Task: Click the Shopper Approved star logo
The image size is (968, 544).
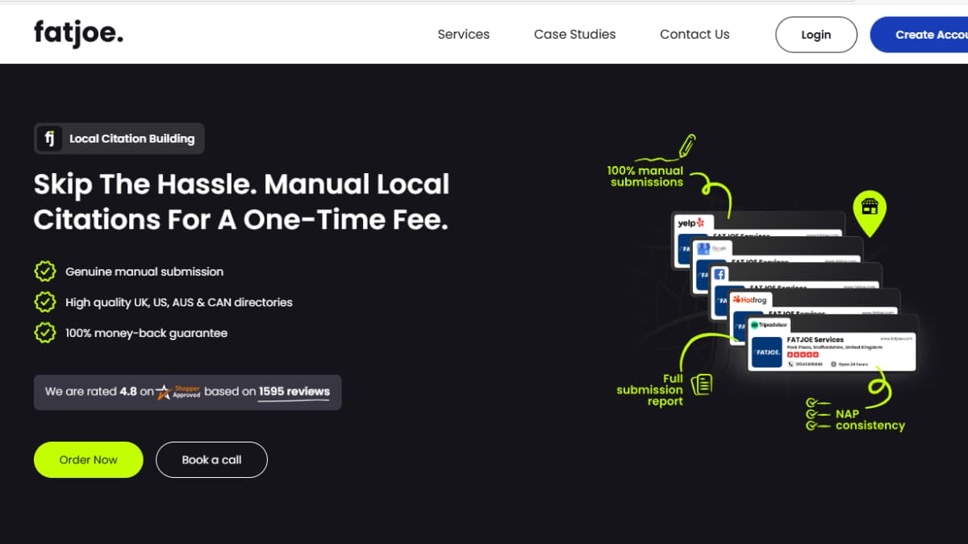Action: pyautogui.click(x=178, y=392)
